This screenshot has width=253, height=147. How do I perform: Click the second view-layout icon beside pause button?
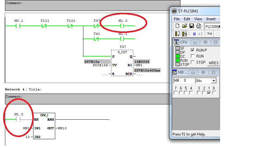coord(184,34)
